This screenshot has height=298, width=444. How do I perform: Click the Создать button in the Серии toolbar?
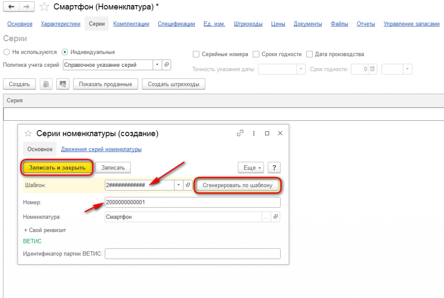(19, 84)
